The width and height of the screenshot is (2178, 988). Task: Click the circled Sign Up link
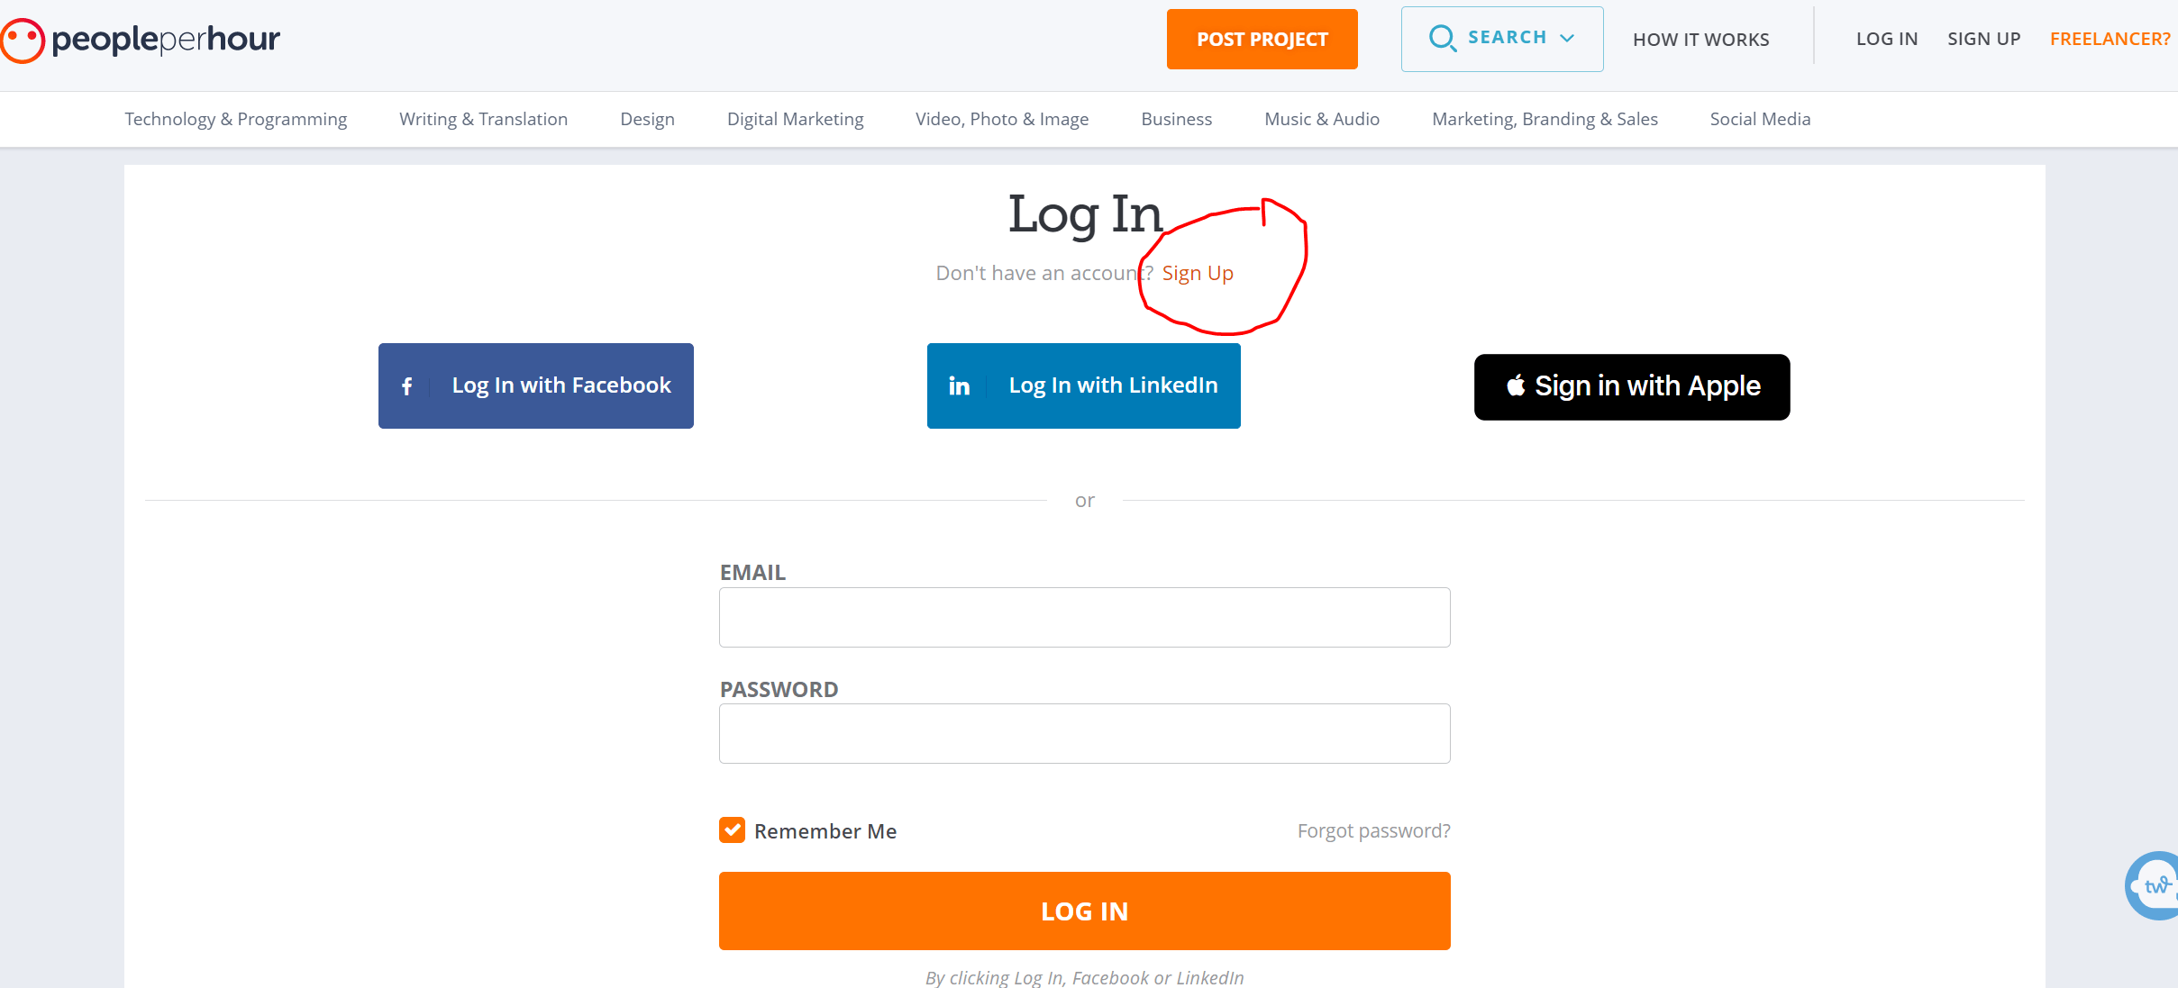pos(1198,274)
